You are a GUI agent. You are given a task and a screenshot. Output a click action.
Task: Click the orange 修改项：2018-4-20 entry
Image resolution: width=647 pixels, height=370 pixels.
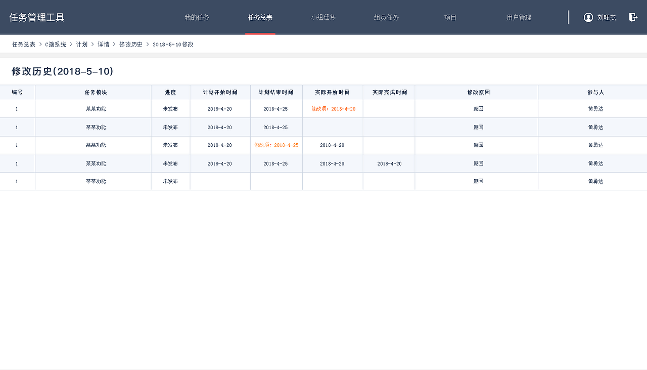(332, 108)
